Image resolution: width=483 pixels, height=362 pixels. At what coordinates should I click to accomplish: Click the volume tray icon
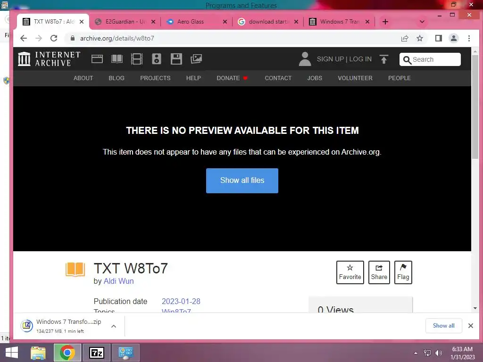tap(438, 353)
